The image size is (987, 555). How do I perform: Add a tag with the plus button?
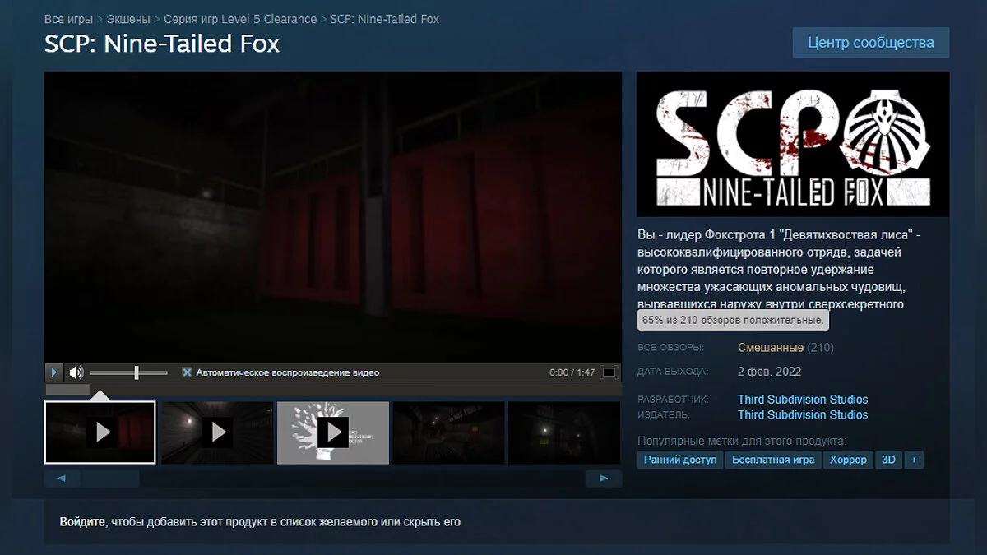pos(913,460)
